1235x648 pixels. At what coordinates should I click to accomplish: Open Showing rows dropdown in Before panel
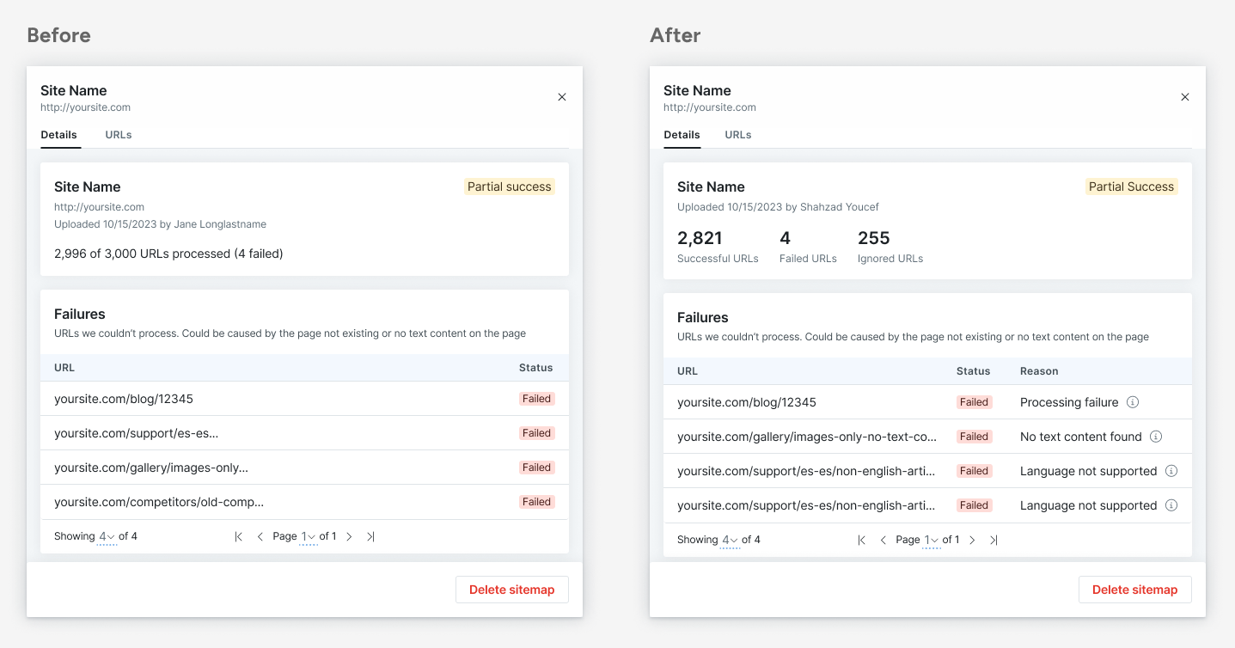point(107,536)
